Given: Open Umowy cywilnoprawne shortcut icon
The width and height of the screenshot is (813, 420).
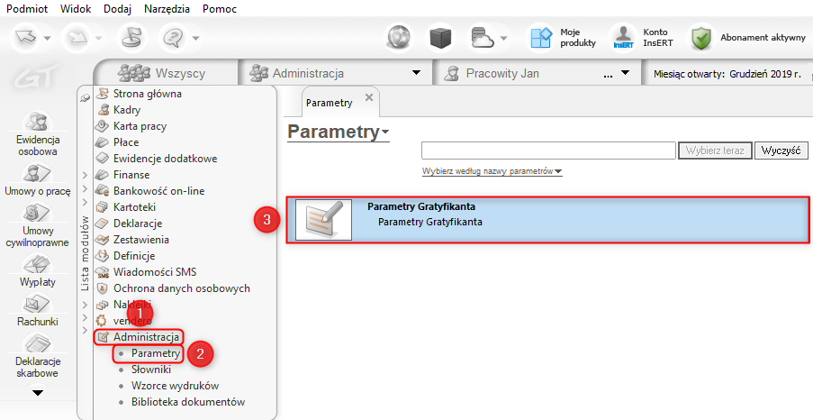Looking at the screenshot, I should coord(38,214).
